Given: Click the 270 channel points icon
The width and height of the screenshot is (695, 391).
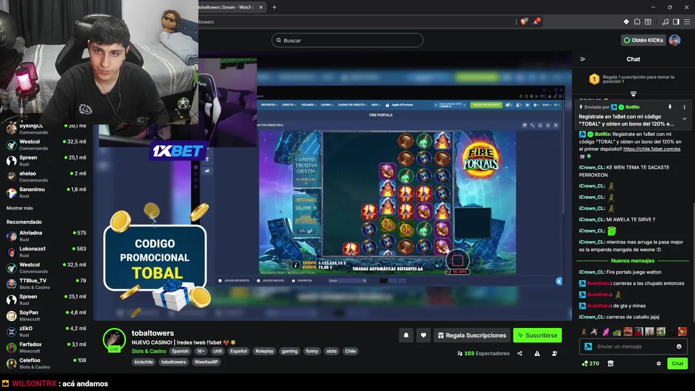Looking at the screenshot, I should pyautogui.click(x=590, y=363).
